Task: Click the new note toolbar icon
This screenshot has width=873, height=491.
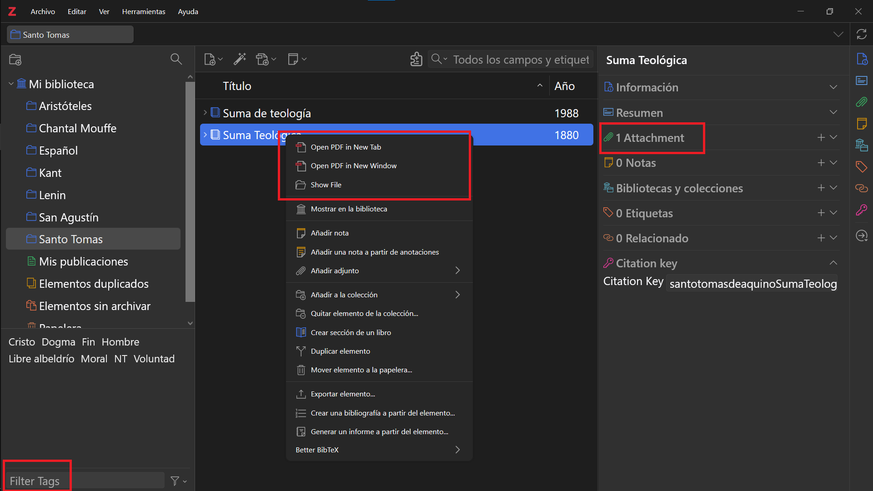Action: pyautogui.click(x=293, y=59)
